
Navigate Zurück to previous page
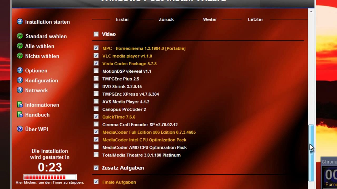(166, 19)
